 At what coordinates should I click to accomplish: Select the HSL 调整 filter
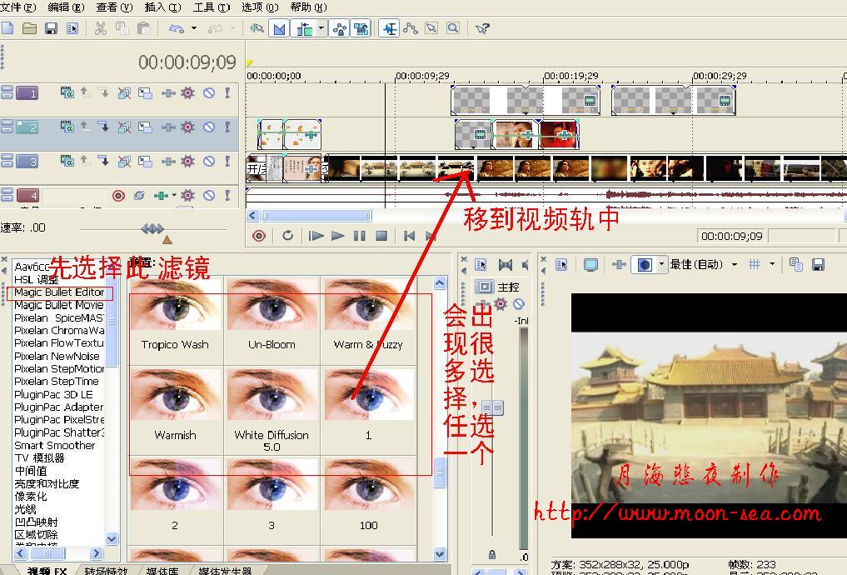pyautogui.click(x=36, y=280)
